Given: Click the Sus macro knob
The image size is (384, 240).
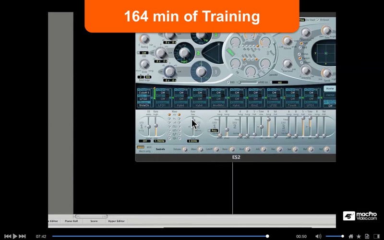Looking at the screenshot, I should coord(295,149).
